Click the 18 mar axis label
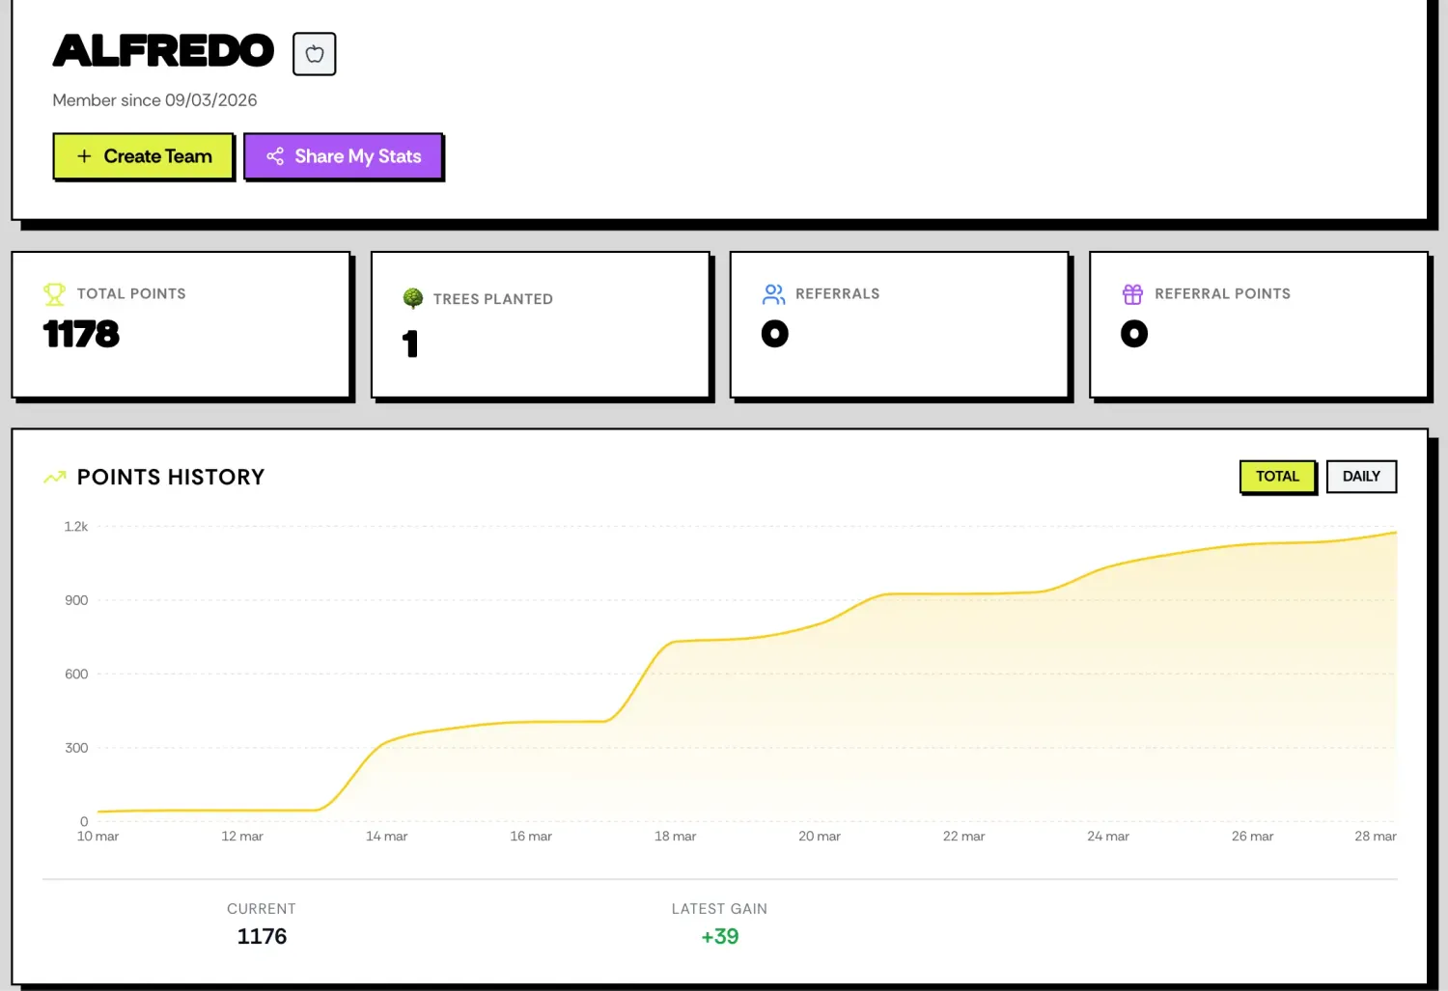 [x=675, y=836]
